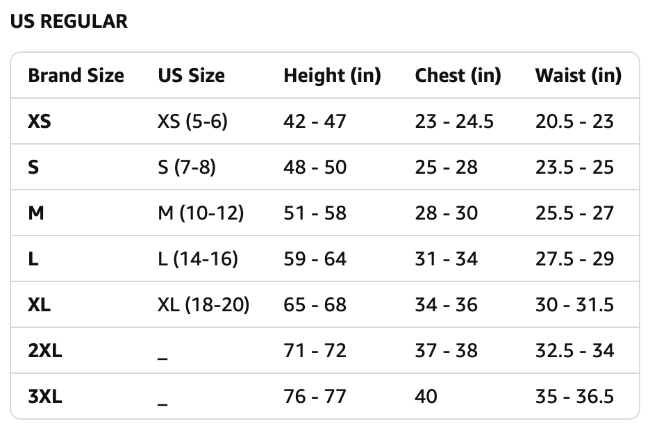Click the Chest (in) column header
Image resolution: width=650 pixels, height=428 pixels.
[458, 76]
